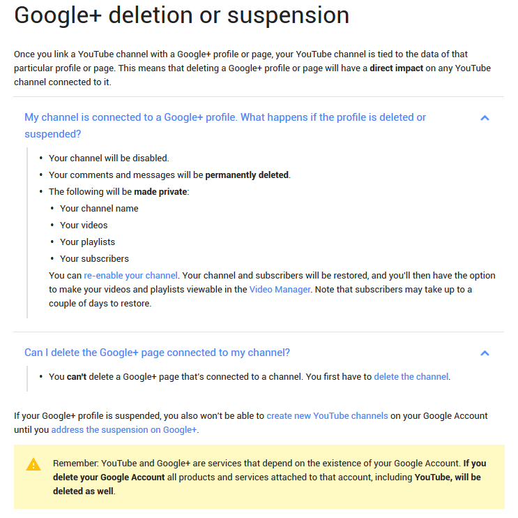Go to the Video Manager link
518x518 pixels.
pos(280,289)
